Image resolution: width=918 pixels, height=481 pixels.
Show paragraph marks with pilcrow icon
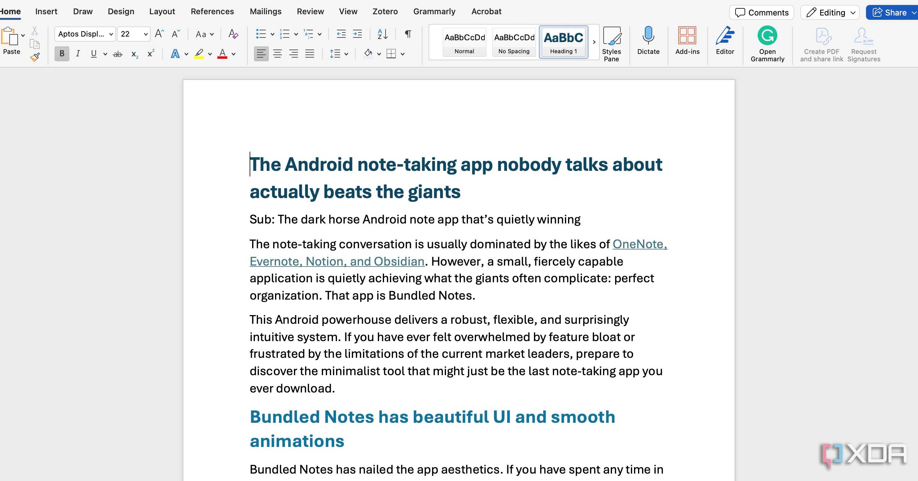pos(408,34)
